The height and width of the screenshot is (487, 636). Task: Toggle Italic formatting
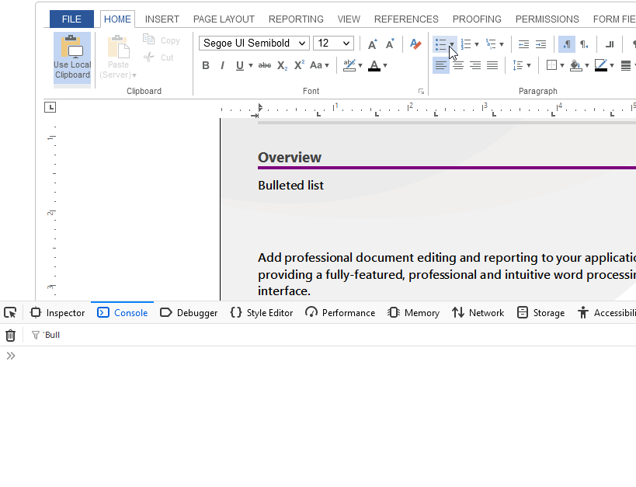point(222,66)
